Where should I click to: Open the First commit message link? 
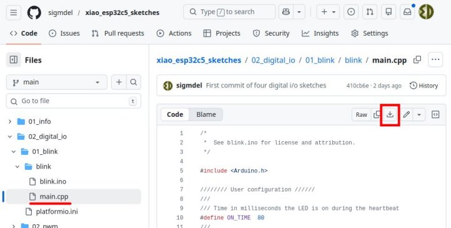click(266, 86)
